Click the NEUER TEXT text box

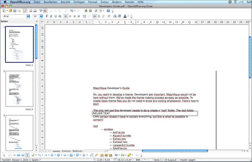[145, 114]
